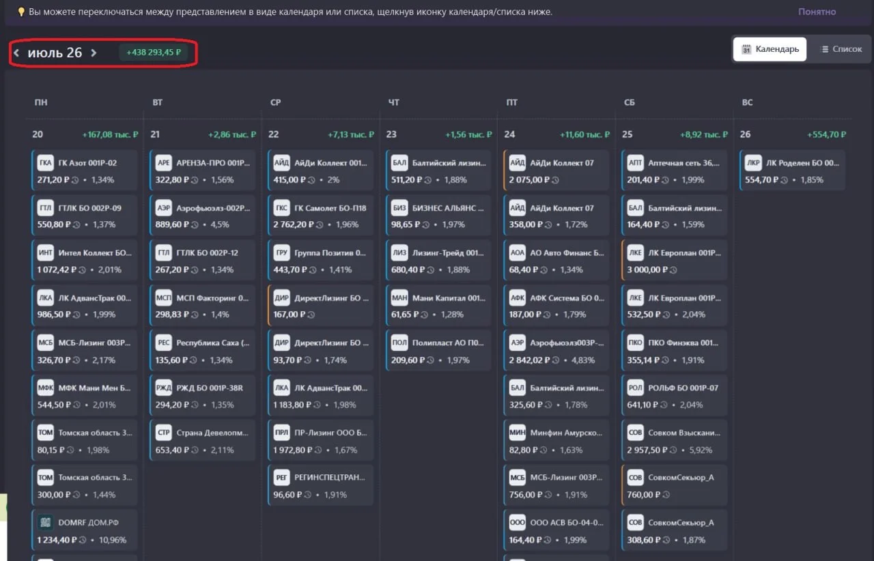The image size is (874, 561).
Task: Switch to the Календарь view tab
Action: click(x=770, y=49)
